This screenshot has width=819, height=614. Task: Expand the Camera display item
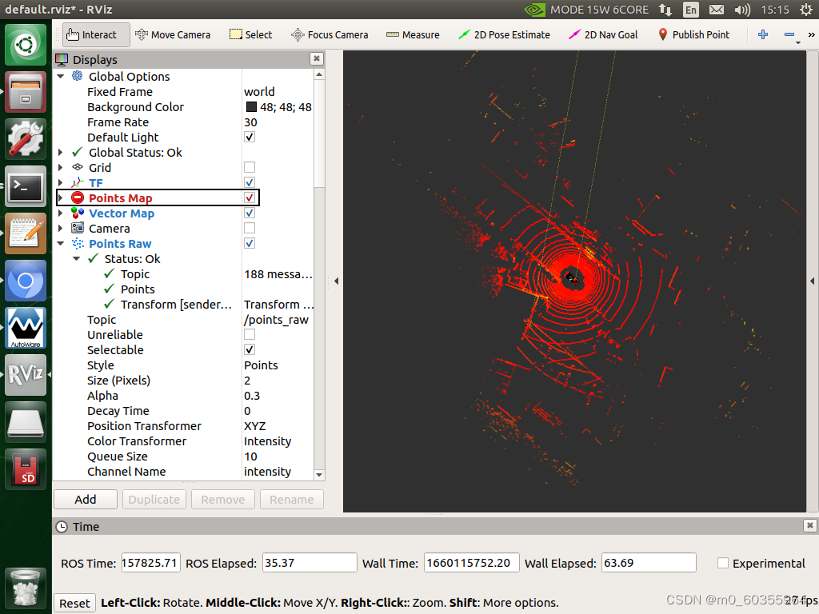click(x=61, y=228)
